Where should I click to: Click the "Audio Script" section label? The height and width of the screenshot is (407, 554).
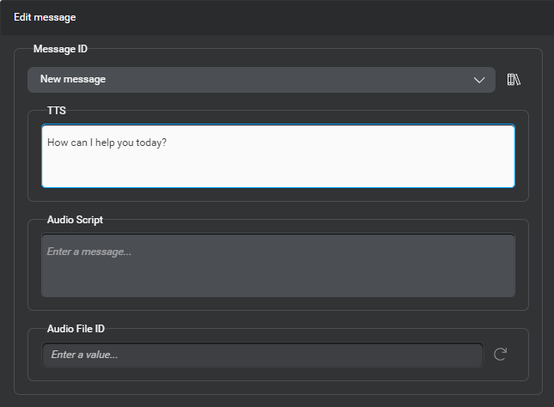pyautogui.click(x=75, y=220)
